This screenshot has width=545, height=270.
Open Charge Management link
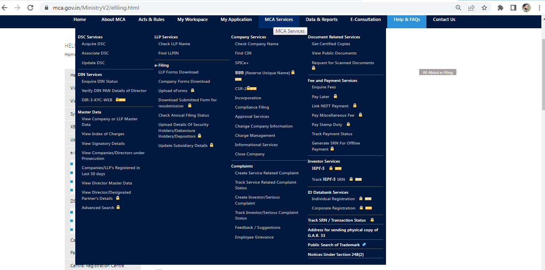click(x=255, y=135)
